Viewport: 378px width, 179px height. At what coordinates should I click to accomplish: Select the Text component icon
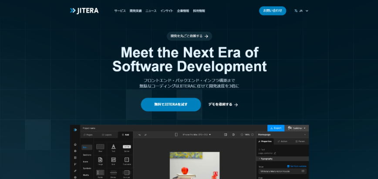[x=113, y=147]
